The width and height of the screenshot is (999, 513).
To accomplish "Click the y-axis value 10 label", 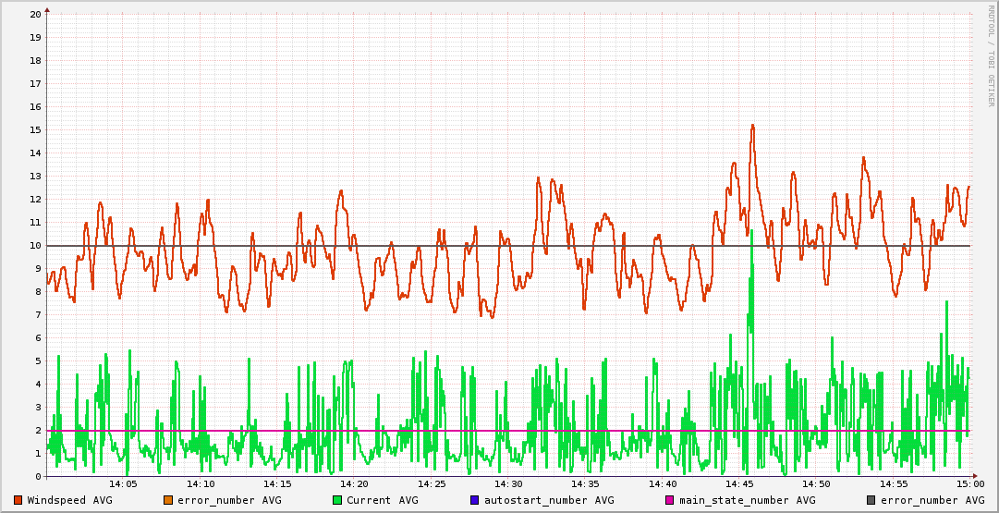I will click(x=35, y=246).
